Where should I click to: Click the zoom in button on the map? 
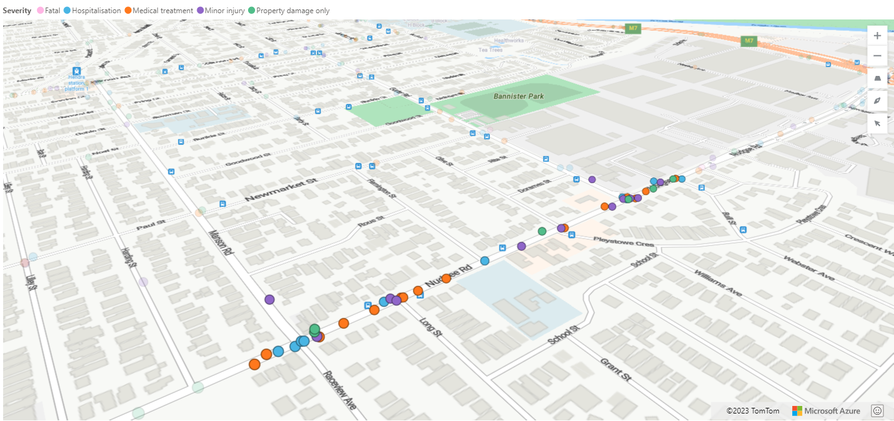click(x=877, y=35)
